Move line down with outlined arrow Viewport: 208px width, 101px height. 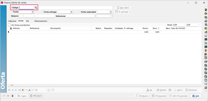click(53, 90)
